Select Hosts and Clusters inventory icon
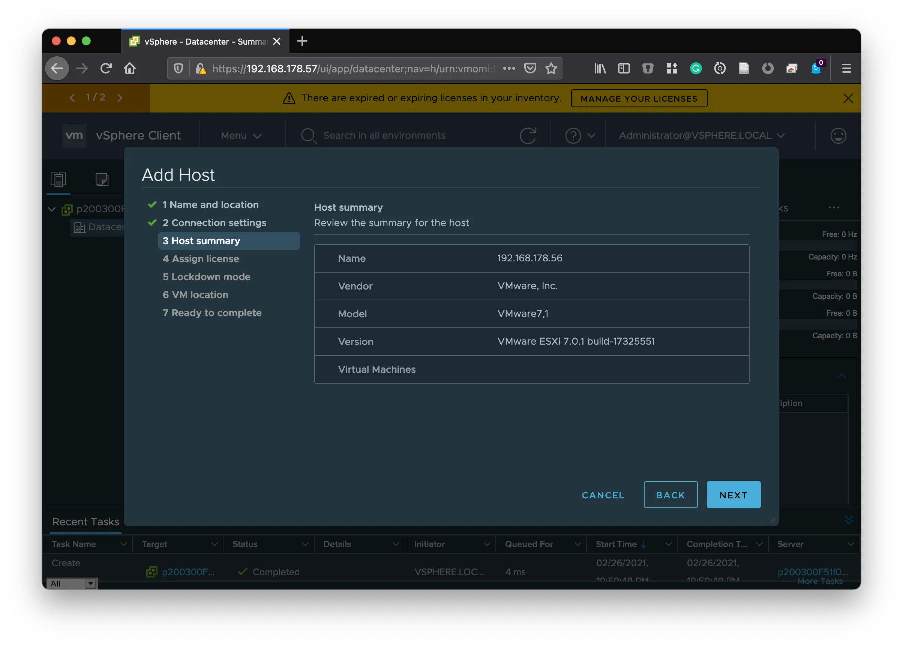This screenshot has height=645, width=903. [58, 179]
